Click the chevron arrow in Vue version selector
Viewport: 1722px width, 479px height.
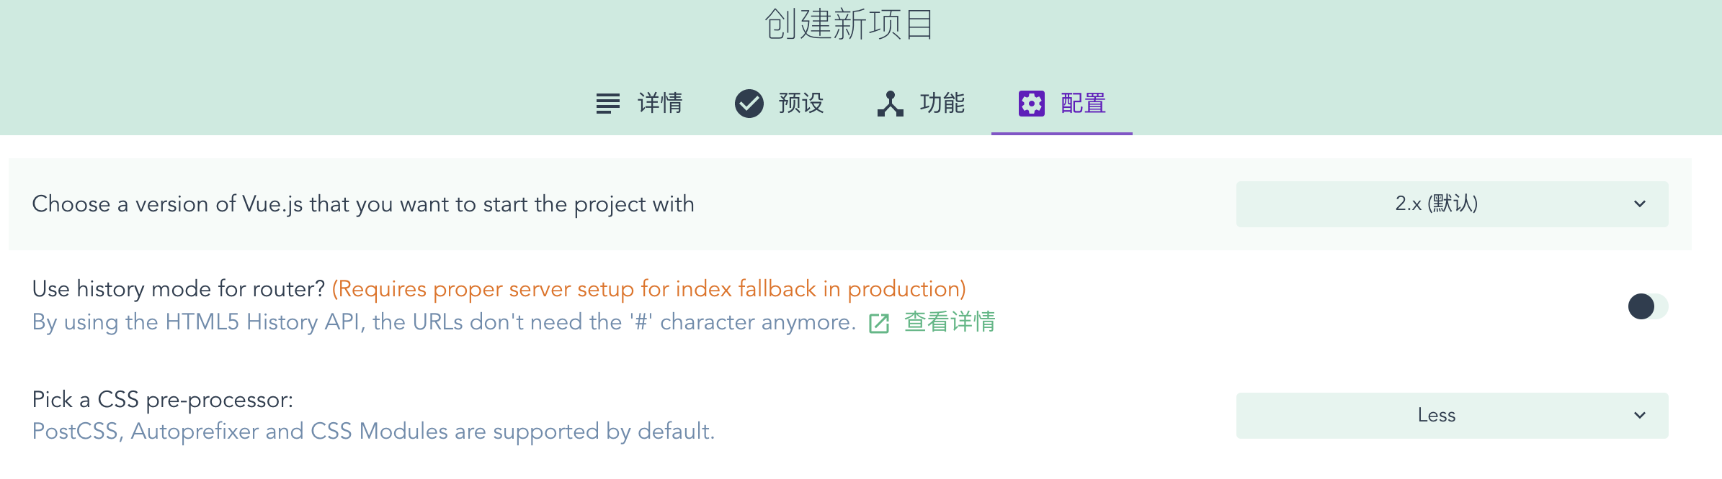pos(1640,204)
